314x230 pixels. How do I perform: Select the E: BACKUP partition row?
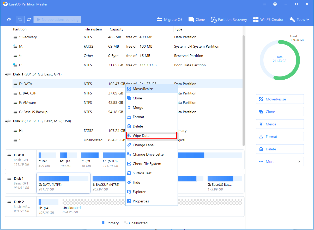pos(128,93)
